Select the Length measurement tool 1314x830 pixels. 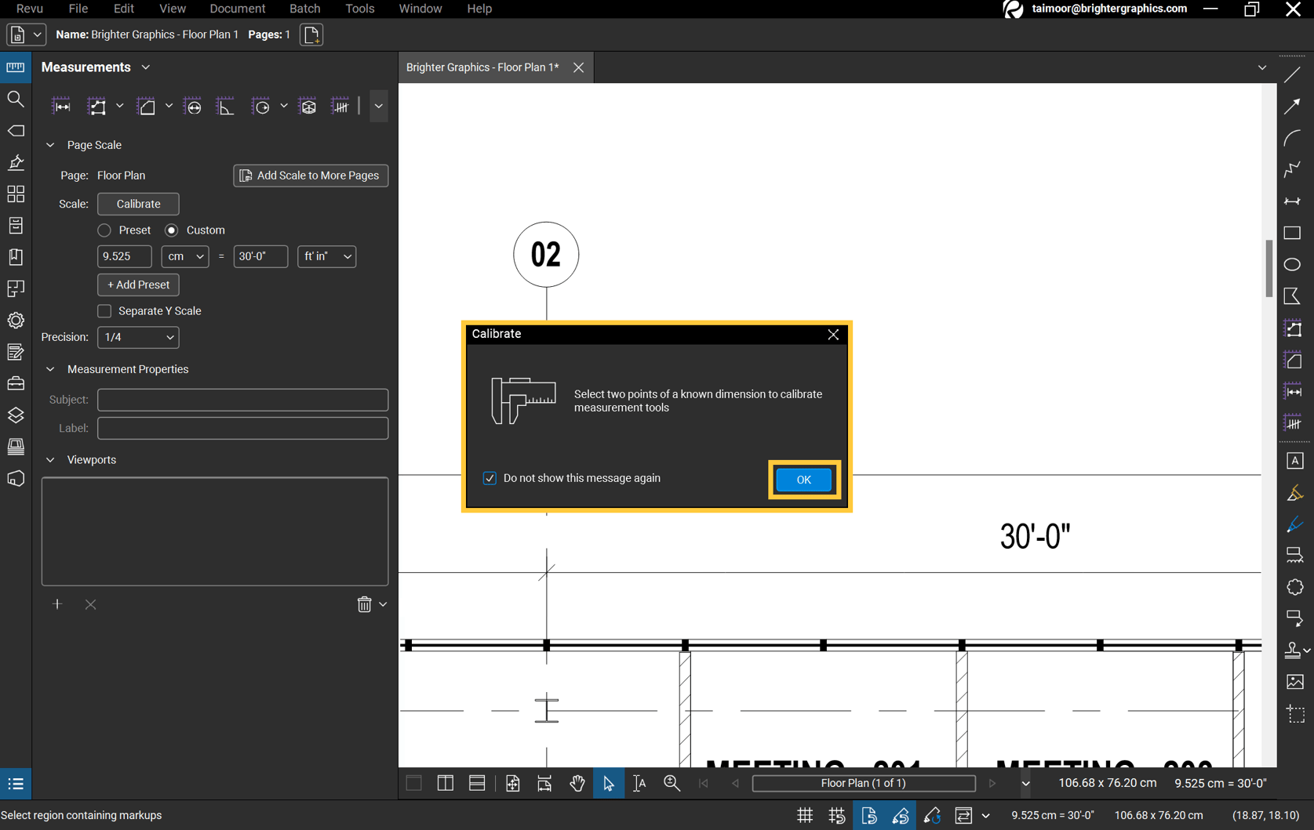coord(61,106)
